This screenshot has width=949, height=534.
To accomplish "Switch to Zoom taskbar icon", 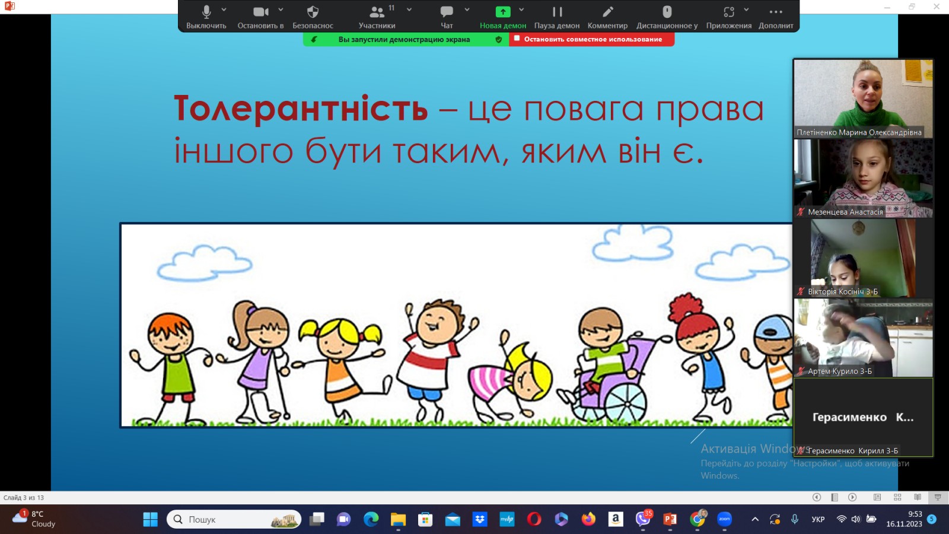I will click(725, 520).
